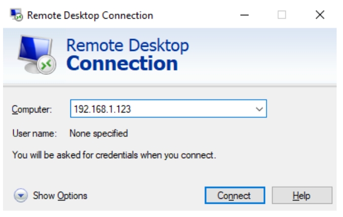This screenshot has width=343, height=217.
Task: Click the green connection badge on monitor icon
Action: pos(46,64)
